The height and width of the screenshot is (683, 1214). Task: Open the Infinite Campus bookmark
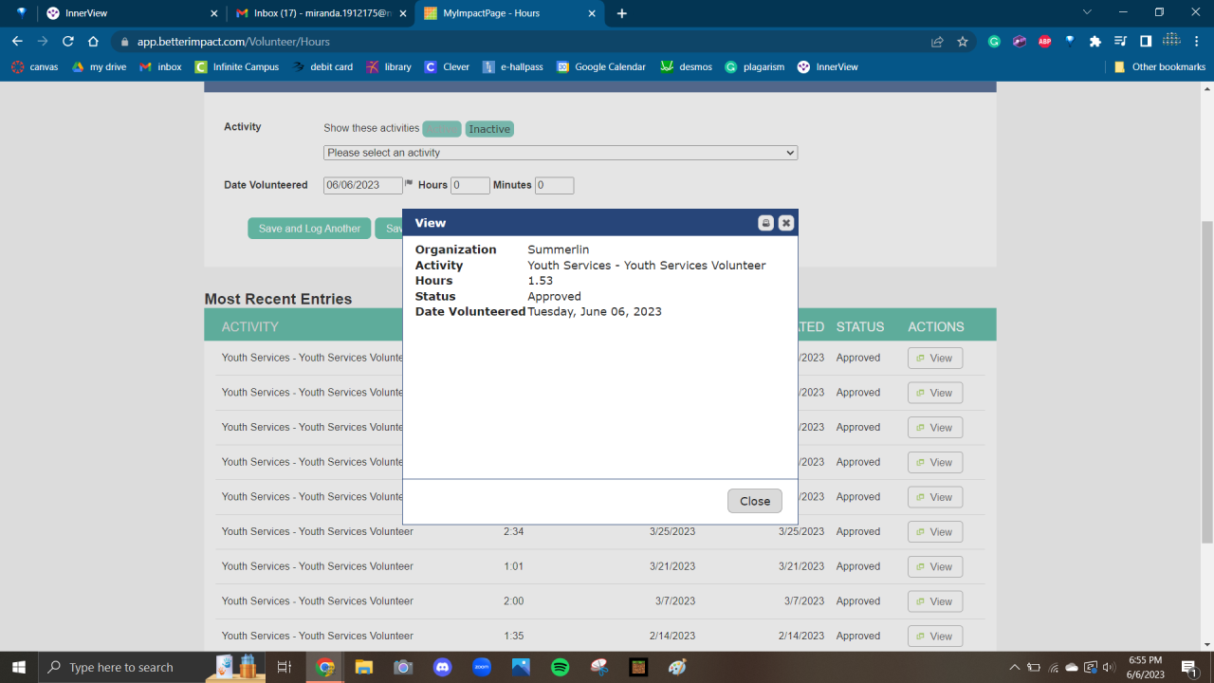[x=237, y=66]
